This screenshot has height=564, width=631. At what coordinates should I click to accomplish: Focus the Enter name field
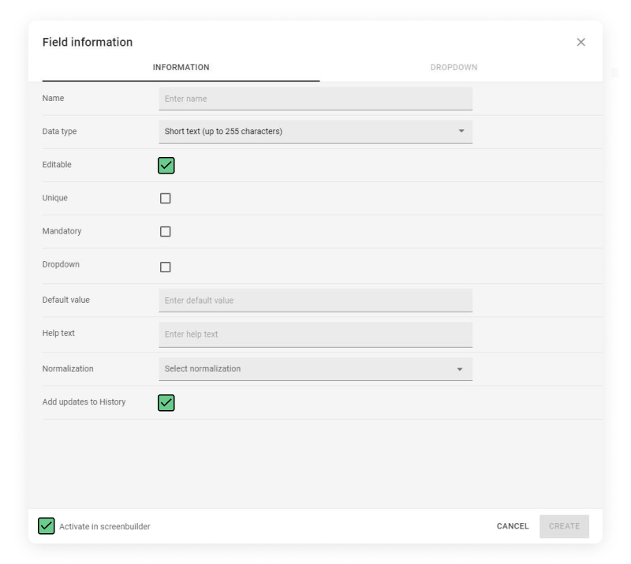(x=315, y=99)
